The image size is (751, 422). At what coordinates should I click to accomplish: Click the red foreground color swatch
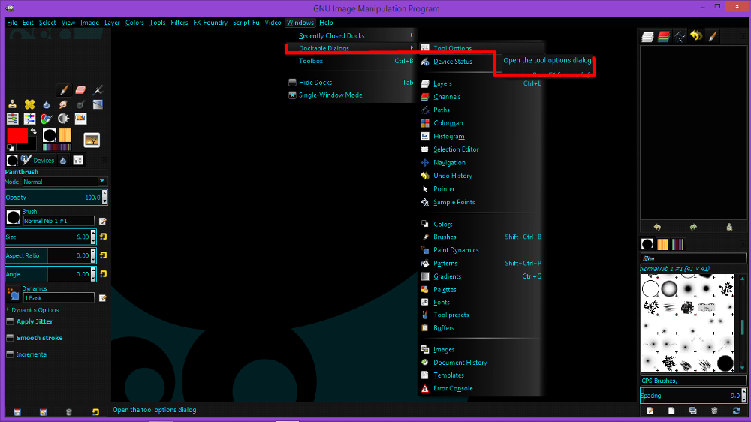[x=16, y=134]
